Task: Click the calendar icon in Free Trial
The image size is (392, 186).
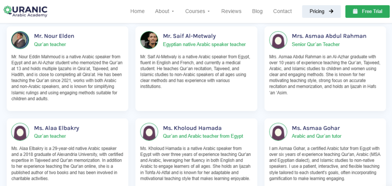Action: click(355, 11)
